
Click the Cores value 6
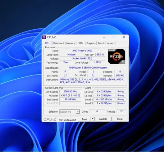coord(97,111)
